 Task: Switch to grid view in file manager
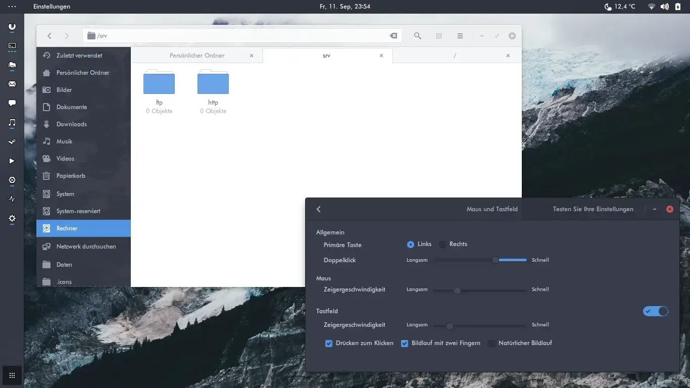(439, 36)
